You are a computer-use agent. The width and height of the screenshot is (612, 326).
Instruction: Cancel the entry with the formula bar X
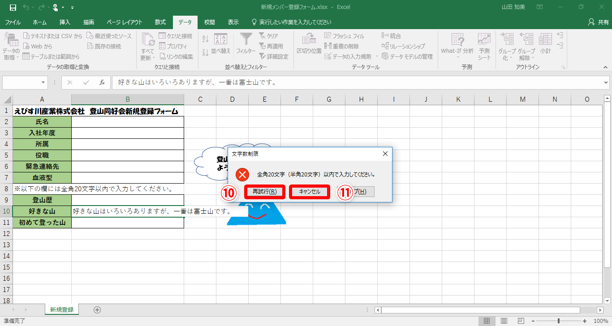coord(70,82)
